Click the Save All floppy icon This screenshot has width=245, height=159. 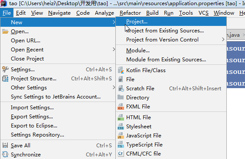pos(5,146)
